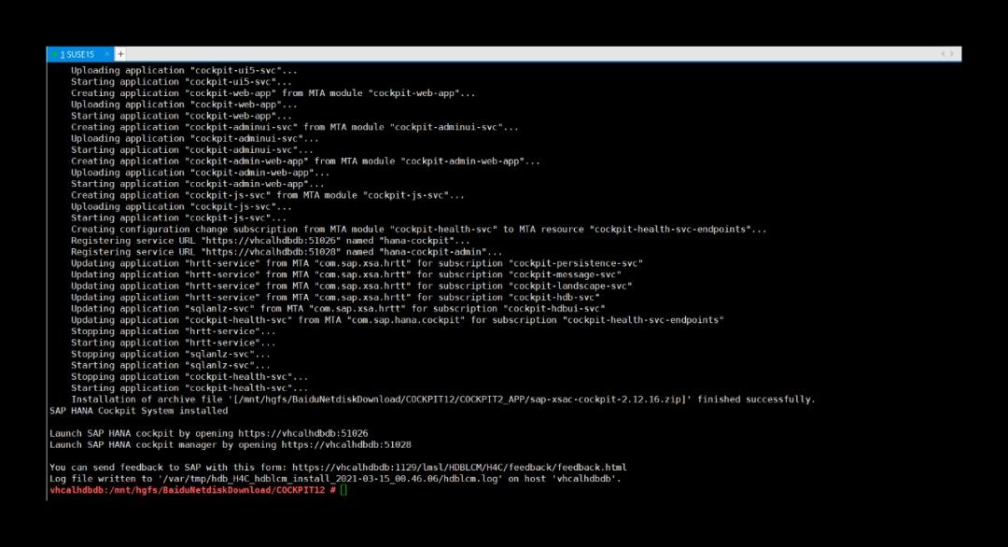The height and width of the screenshot is (547, 1008).
Task: Click the line "SAP HANA Cockpit System installed"
Action: 139,411
